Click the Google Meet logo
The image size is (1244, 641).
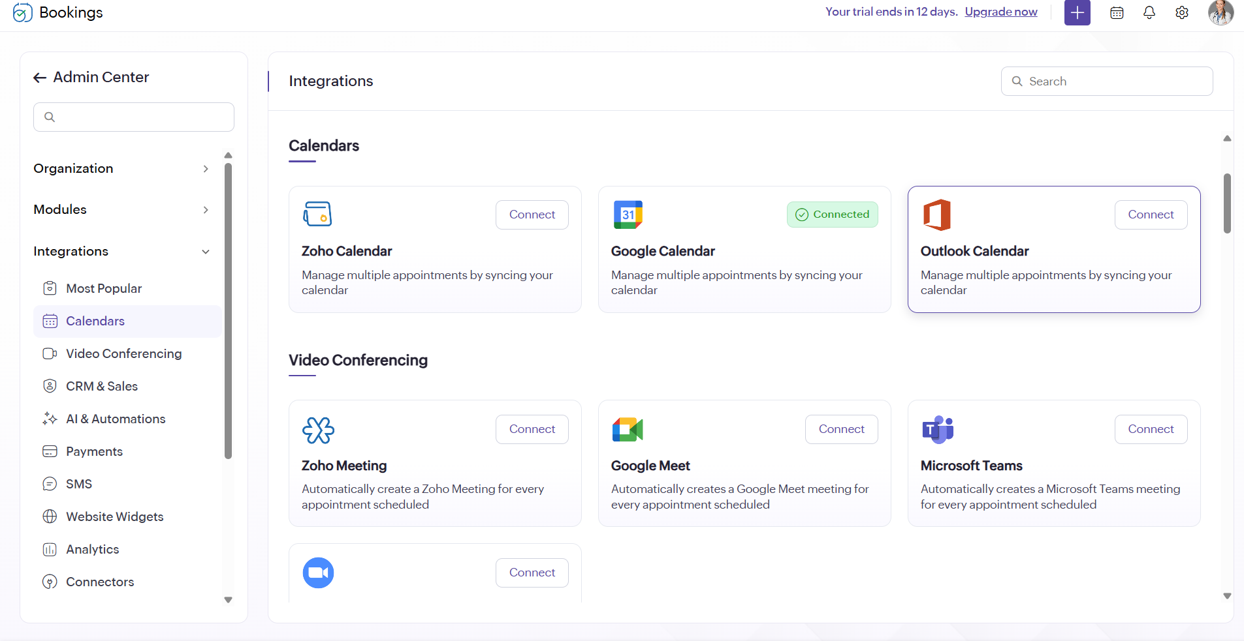tap(628, 430)
